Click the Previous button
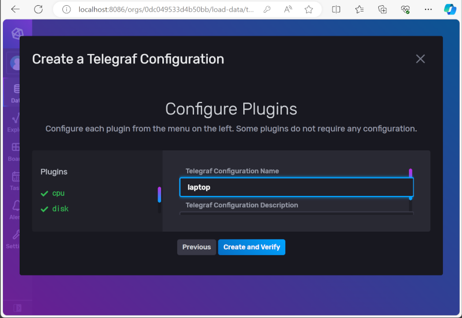 tap(196, 247)
